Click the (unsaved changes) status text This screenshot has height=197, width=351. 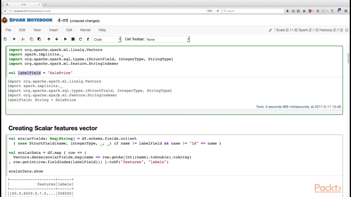pyautogui.click(x=85, y=21)
